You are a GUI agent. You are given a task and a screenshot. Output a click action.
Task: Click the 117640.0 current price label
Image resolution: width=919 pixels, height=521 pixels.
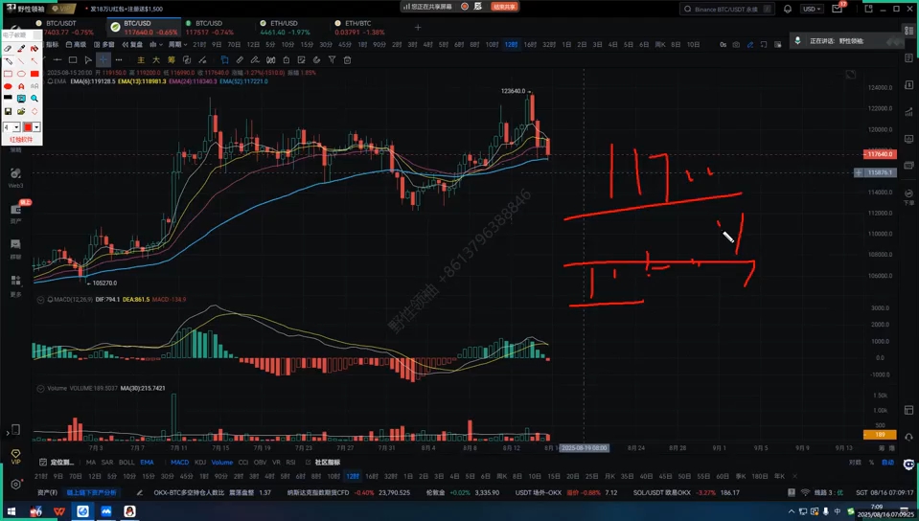point(880,154)
